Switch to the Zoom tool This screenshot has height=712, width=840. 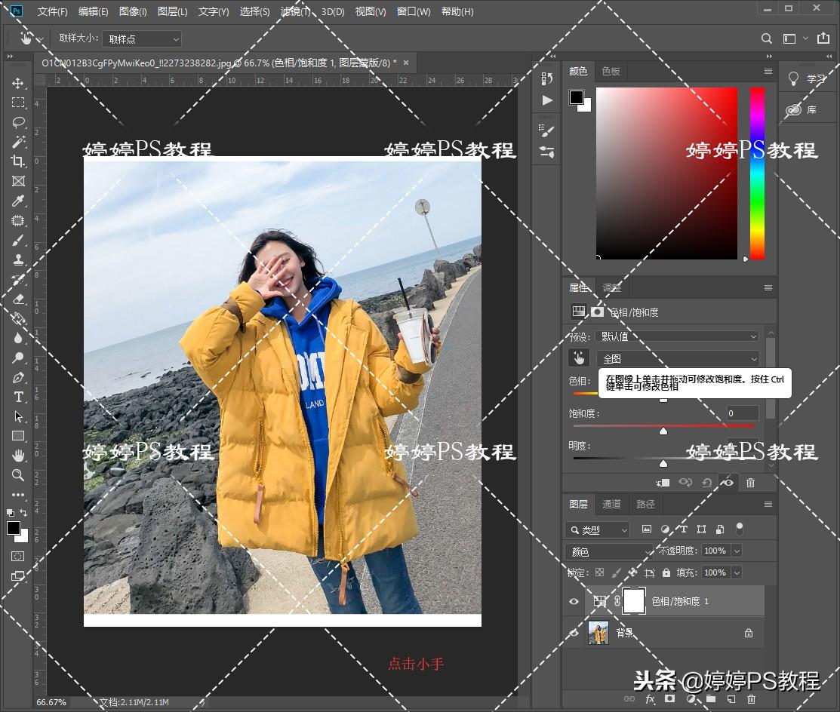pos(18,475)
